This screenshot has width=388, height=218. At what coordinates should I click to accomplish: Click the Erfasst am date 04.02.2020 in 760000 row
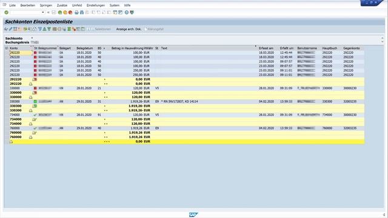click(x=266, y=128)
